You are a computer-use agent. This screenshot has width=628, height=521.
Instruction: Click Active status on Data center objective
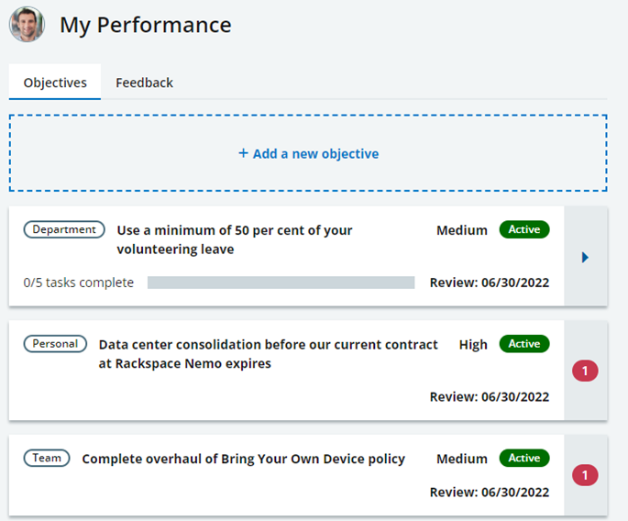coord(524,344)
